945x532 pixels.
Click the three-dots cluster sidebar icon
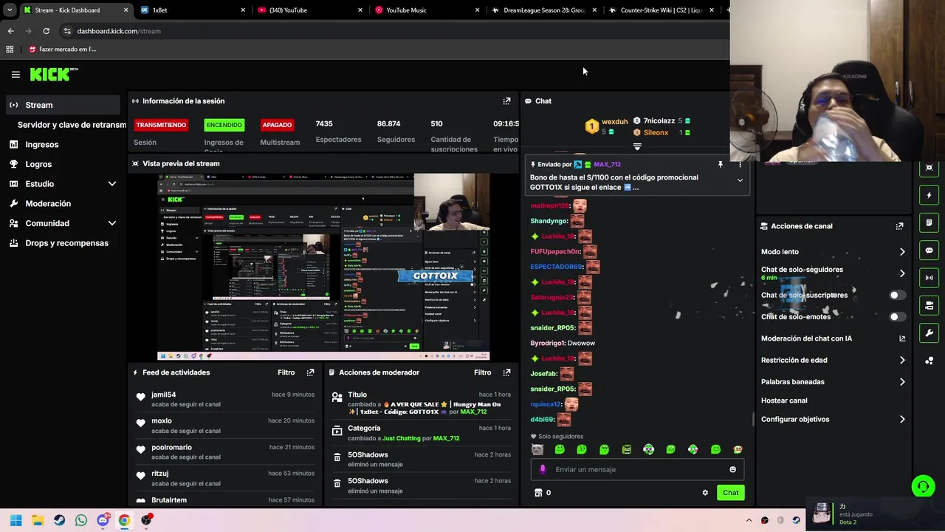pos(929,361)
